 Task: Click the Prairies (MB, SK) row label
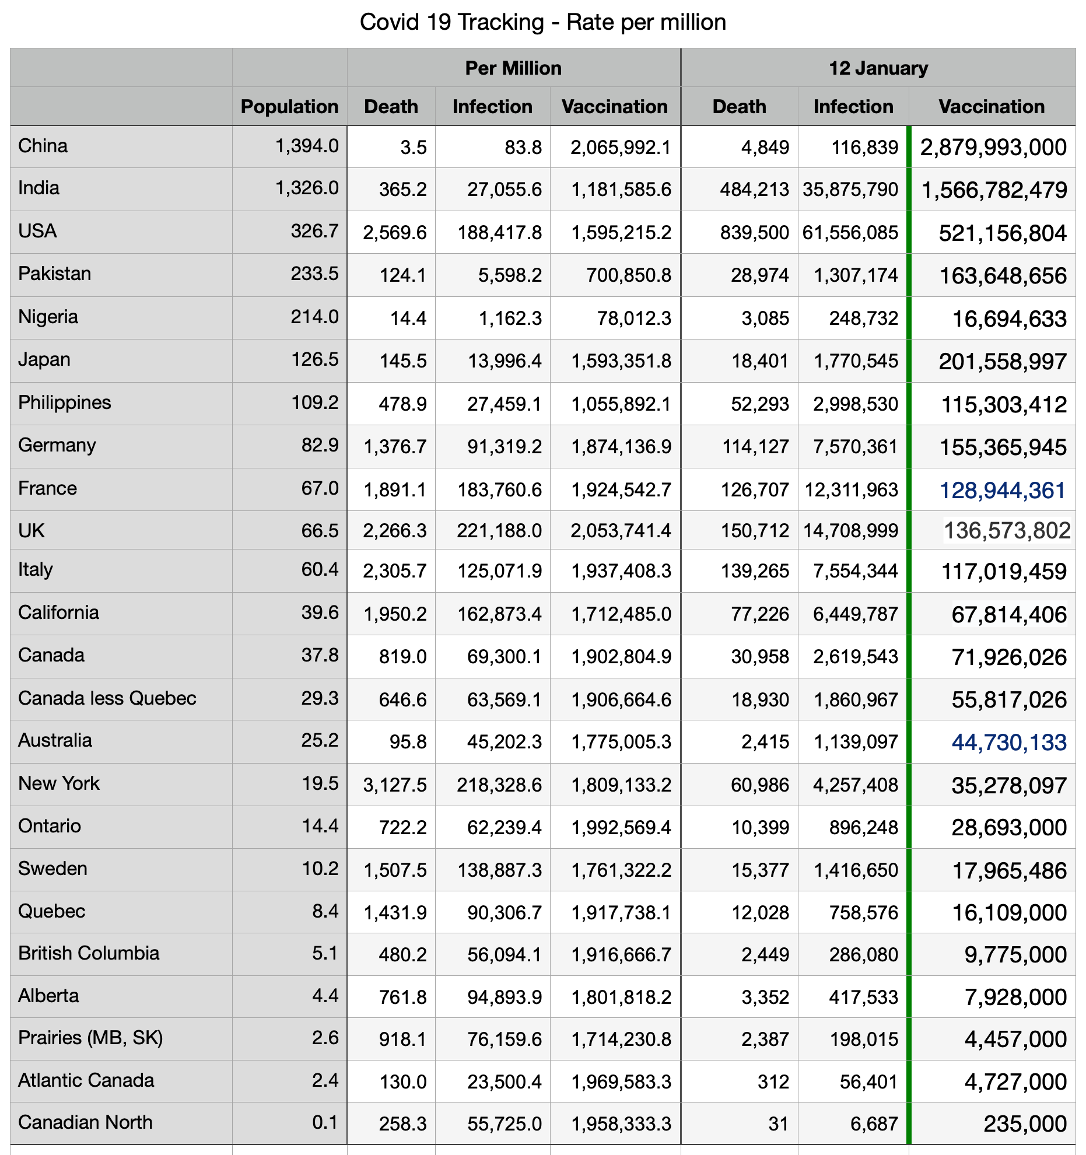click(90, 1038)
